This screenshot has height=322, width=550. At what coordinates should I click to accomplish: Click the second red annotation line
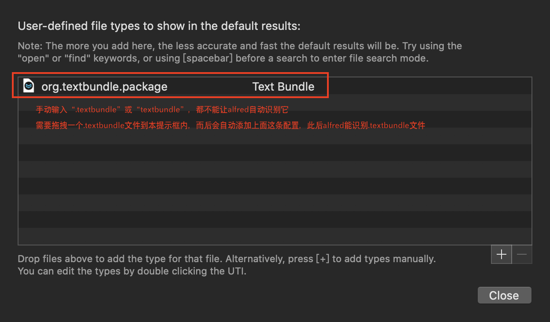tap(230, 126)
